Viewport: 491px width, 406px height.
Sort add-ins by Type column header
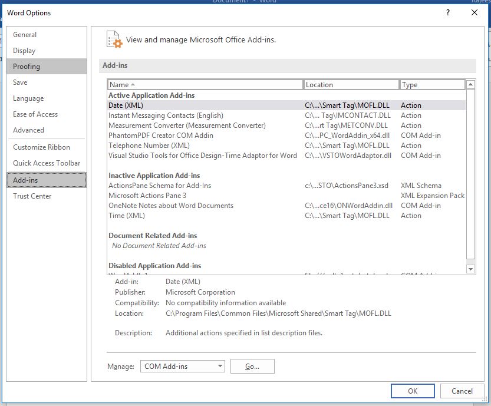[432, 85]
